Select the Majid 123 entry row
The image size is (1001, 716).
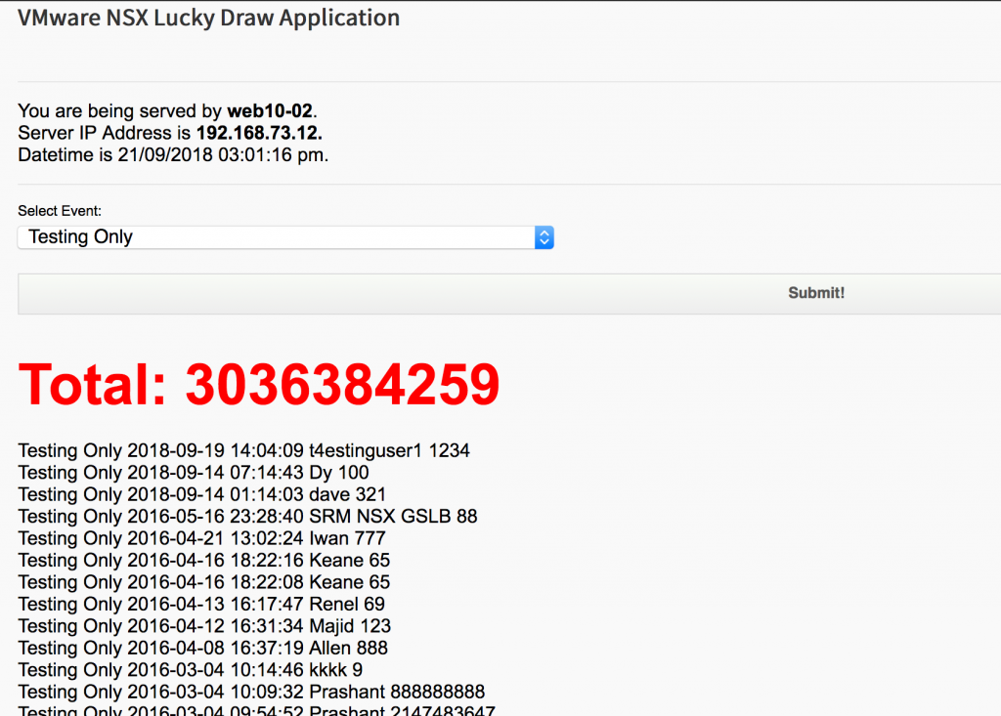coord(204,626)
